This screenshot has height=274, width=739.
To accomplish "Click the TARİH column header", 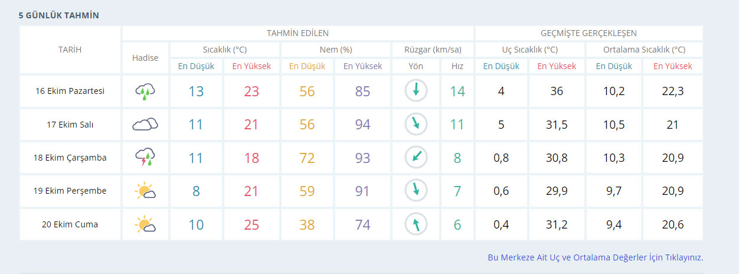I will tap(70, 50).
